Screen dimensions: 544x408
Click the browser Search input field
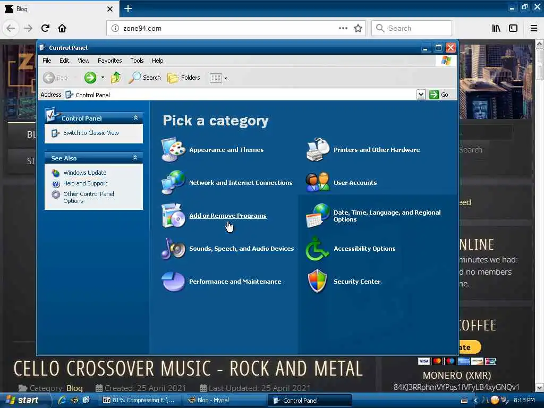click(x=412, y=28)
